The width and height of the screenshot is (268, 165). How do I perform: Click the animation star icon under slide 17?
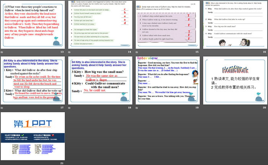2,108
